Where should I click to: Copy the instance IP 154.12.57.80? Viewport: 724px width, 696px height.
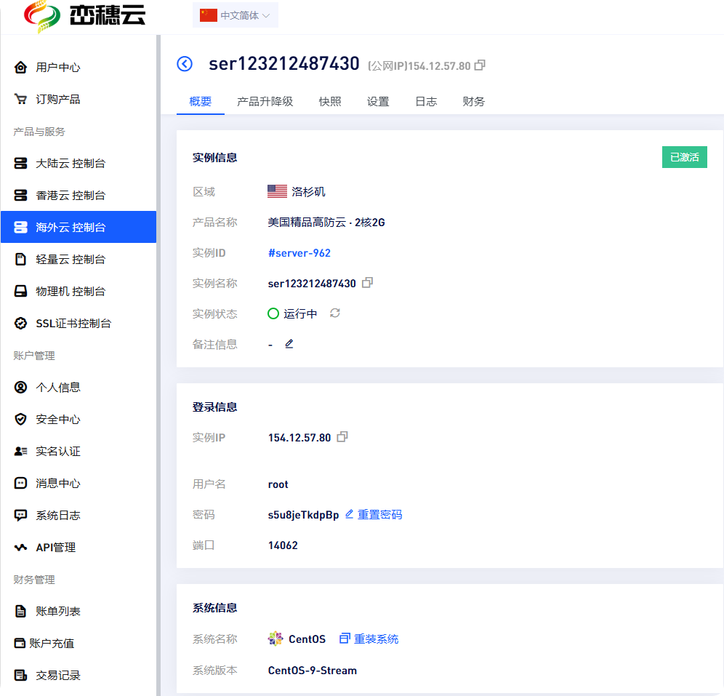342,436
